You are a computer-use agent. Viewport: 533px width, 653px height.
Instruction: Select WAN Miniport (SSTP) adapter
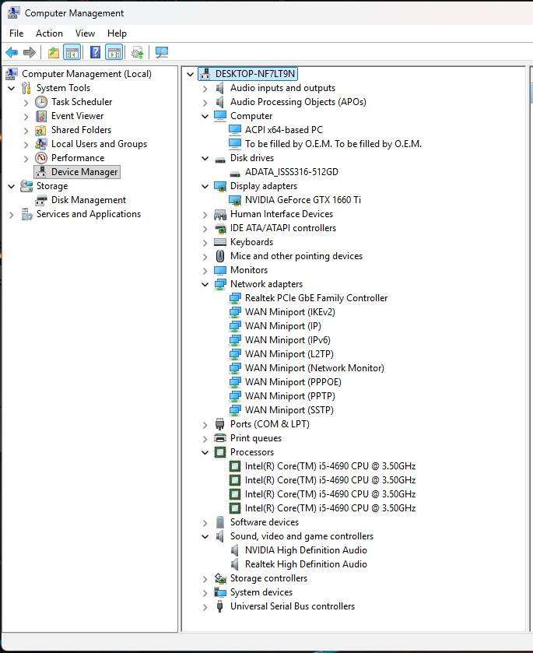coord(289,410)
